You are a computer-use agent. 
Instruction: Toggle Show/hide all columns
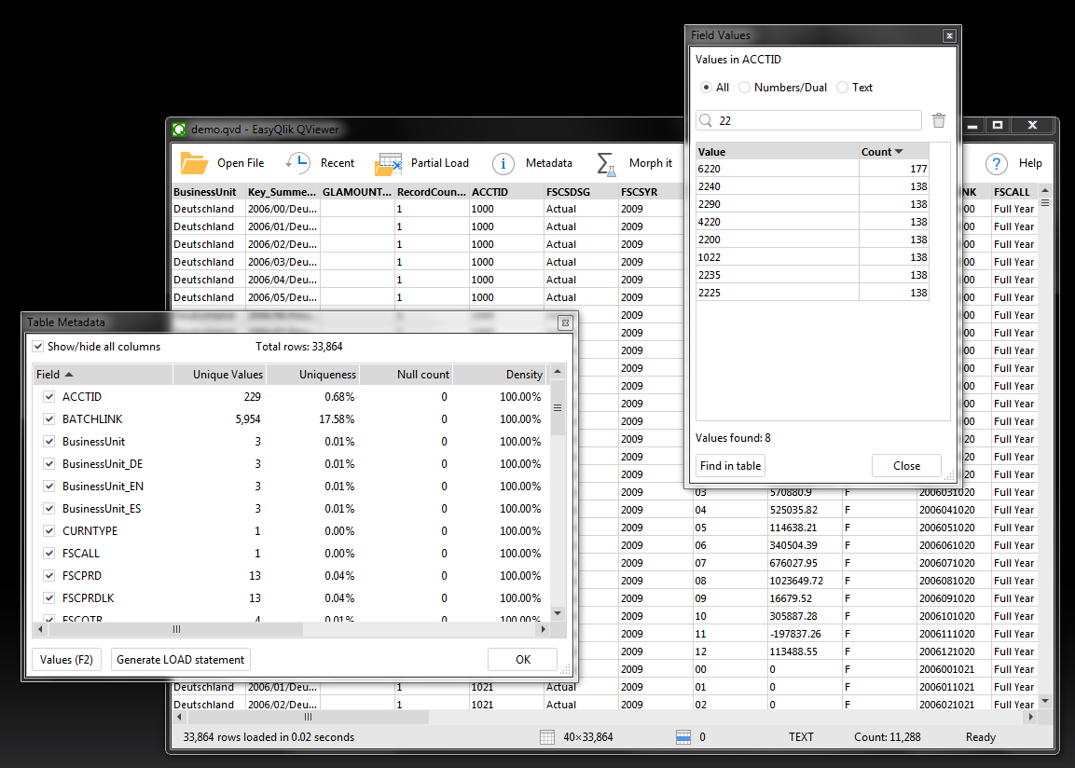38,344
